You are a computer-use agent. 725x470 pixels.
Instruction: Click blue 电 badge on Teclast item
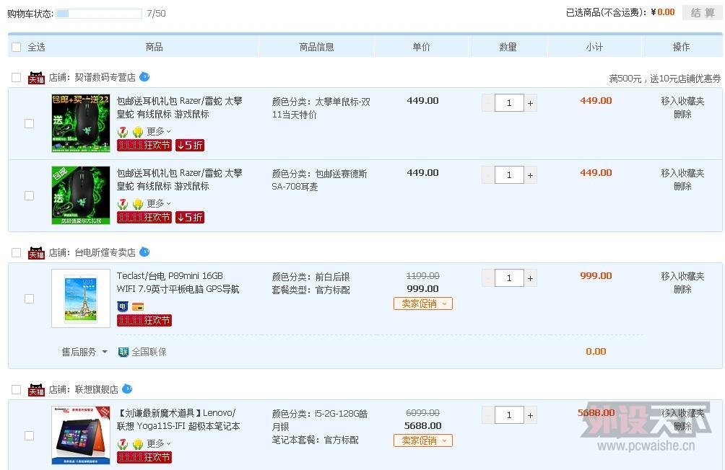tap(123, 306)
